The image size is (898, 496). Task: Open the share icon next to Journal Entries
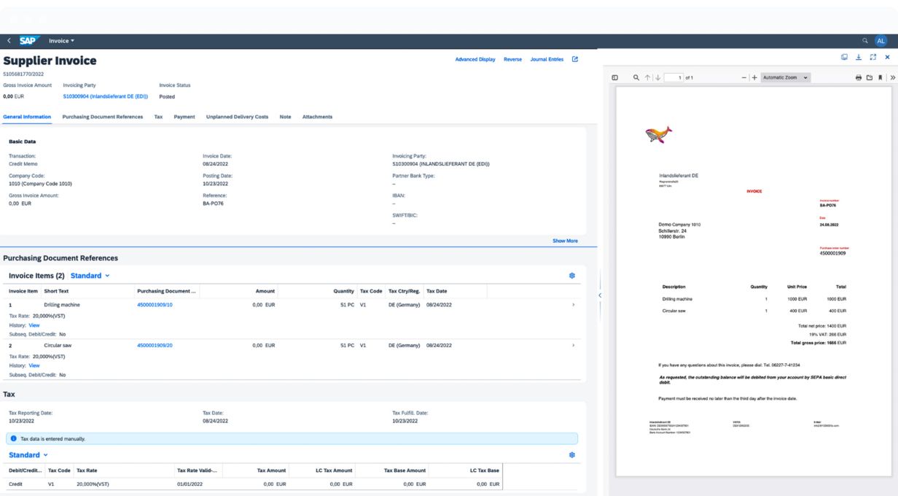tap(574, 59)
